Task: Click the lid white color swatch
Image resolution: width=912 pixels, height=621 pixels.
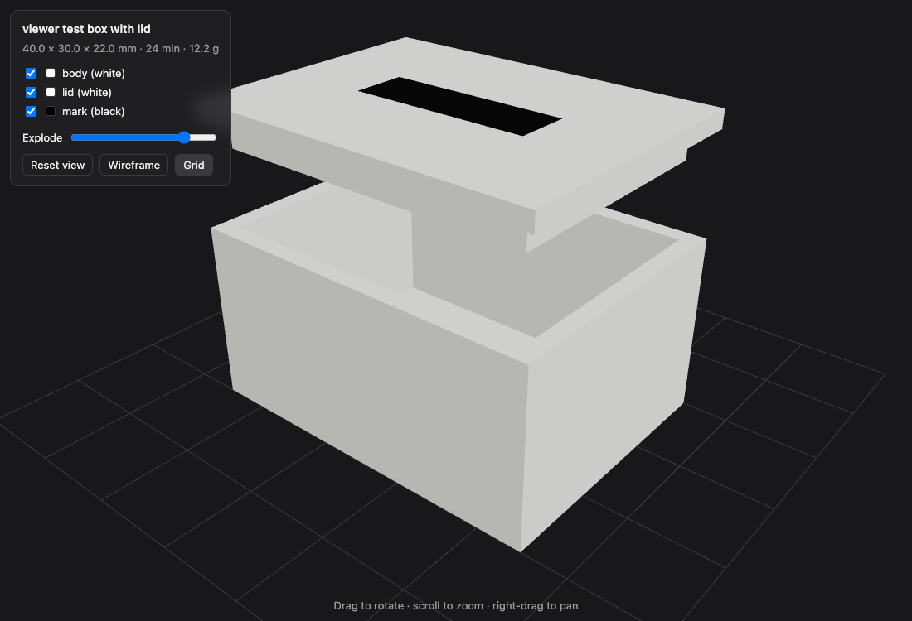Action: tap(51, 93)
